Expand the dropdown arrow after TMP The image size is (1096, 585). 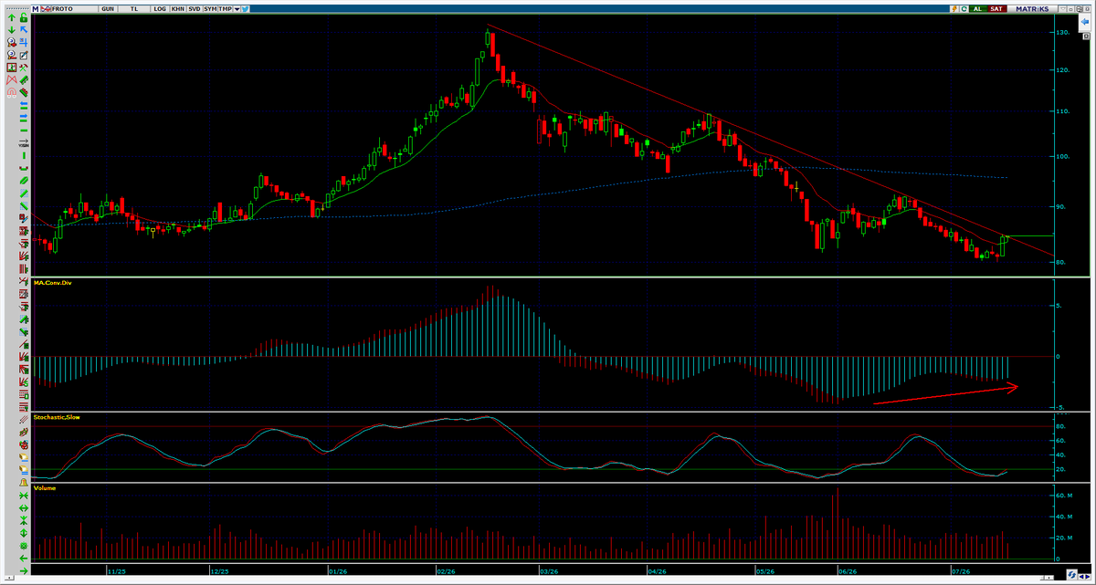(237, 9)
